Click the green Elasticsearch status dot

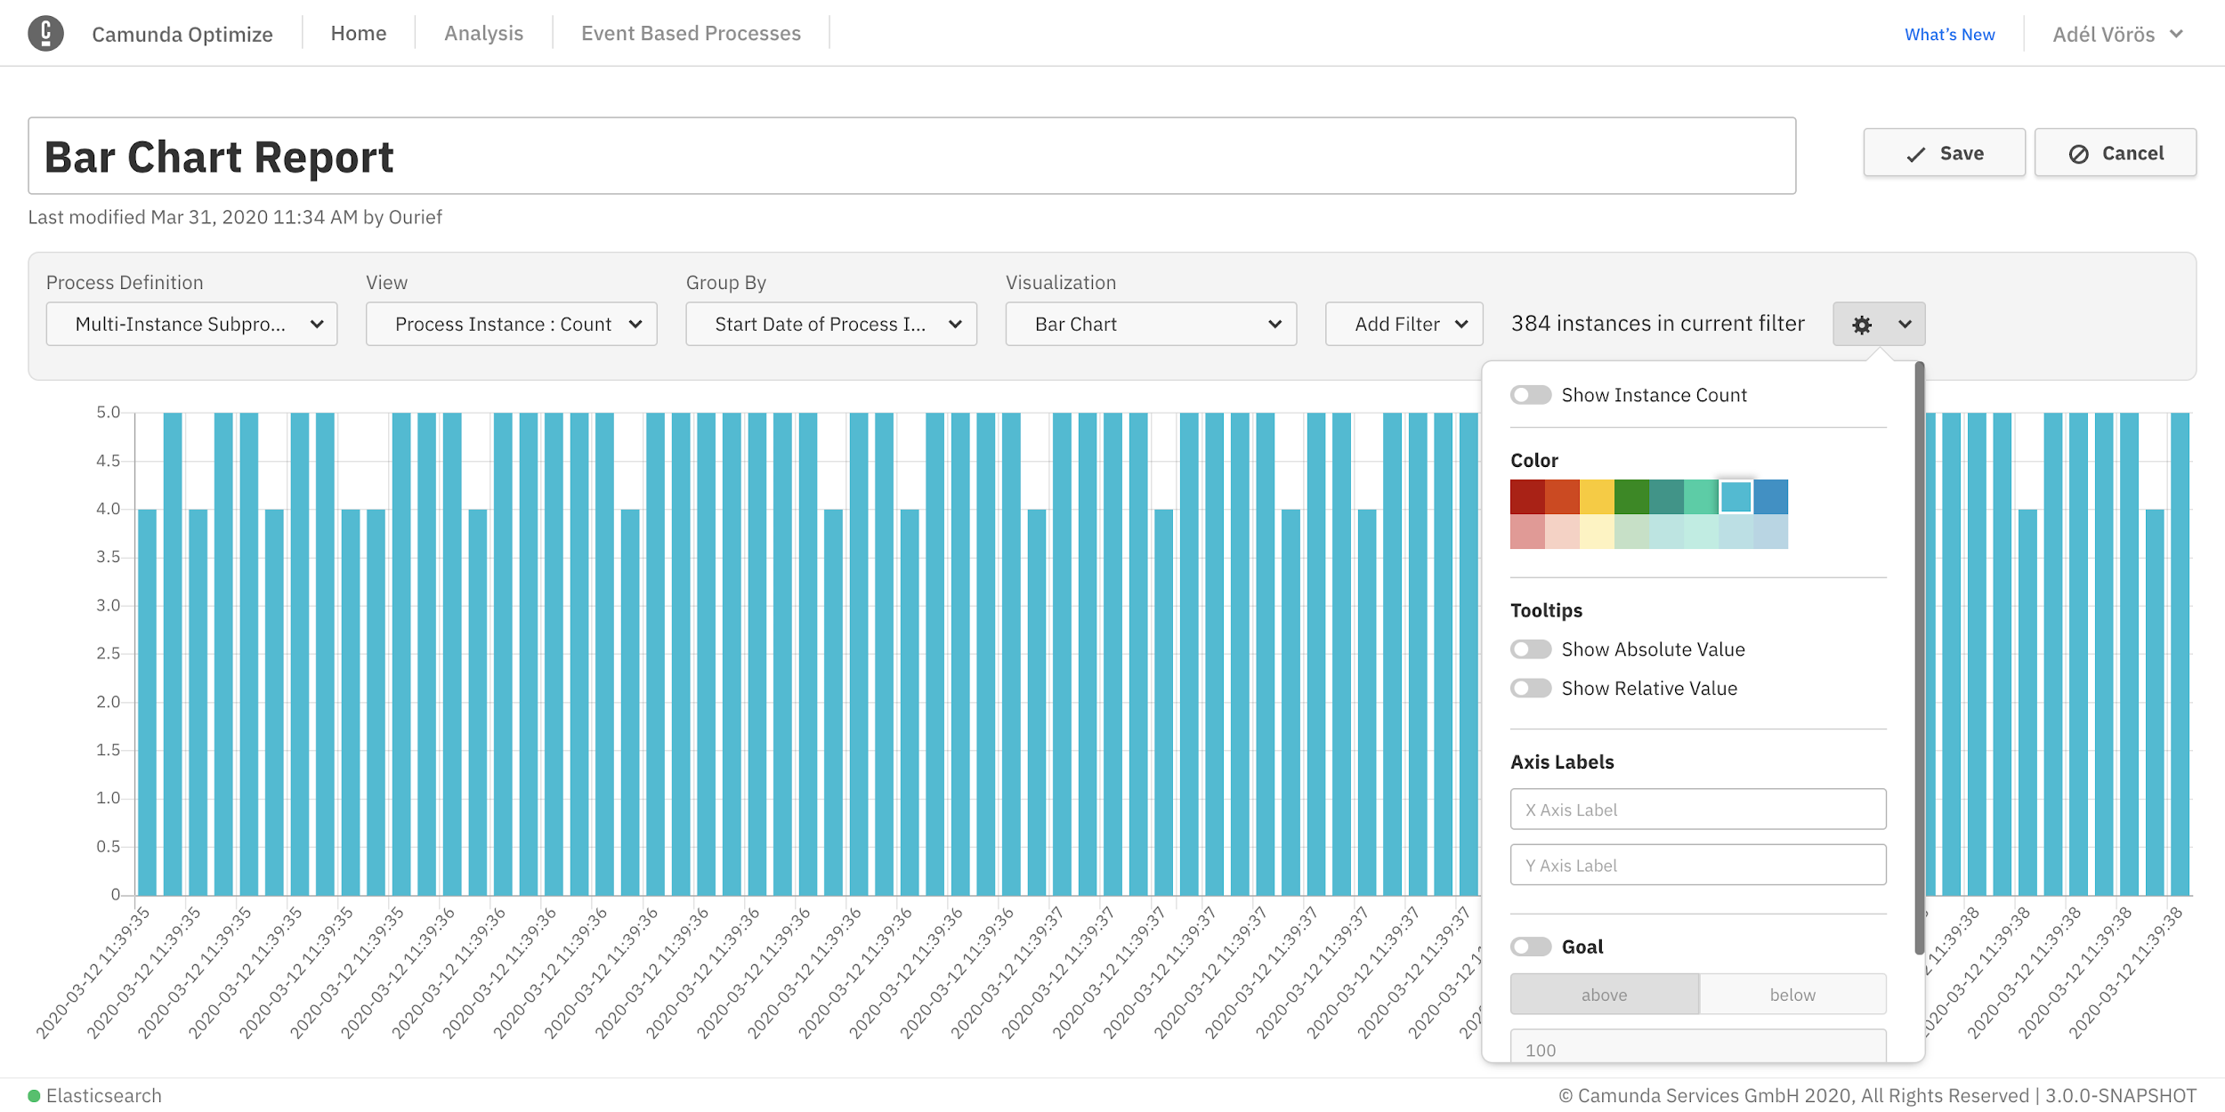34,1096
